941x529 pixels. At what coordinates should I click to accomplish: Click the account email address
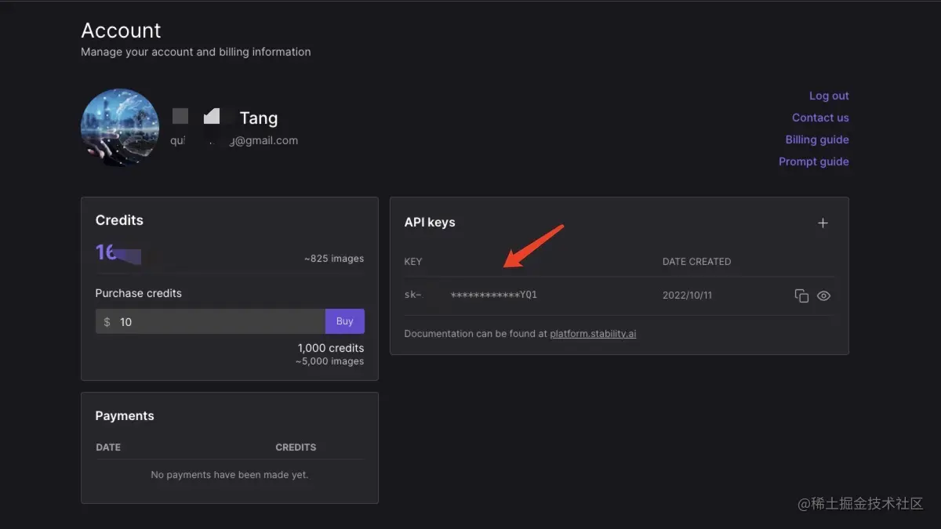click(x=234, y=141)
